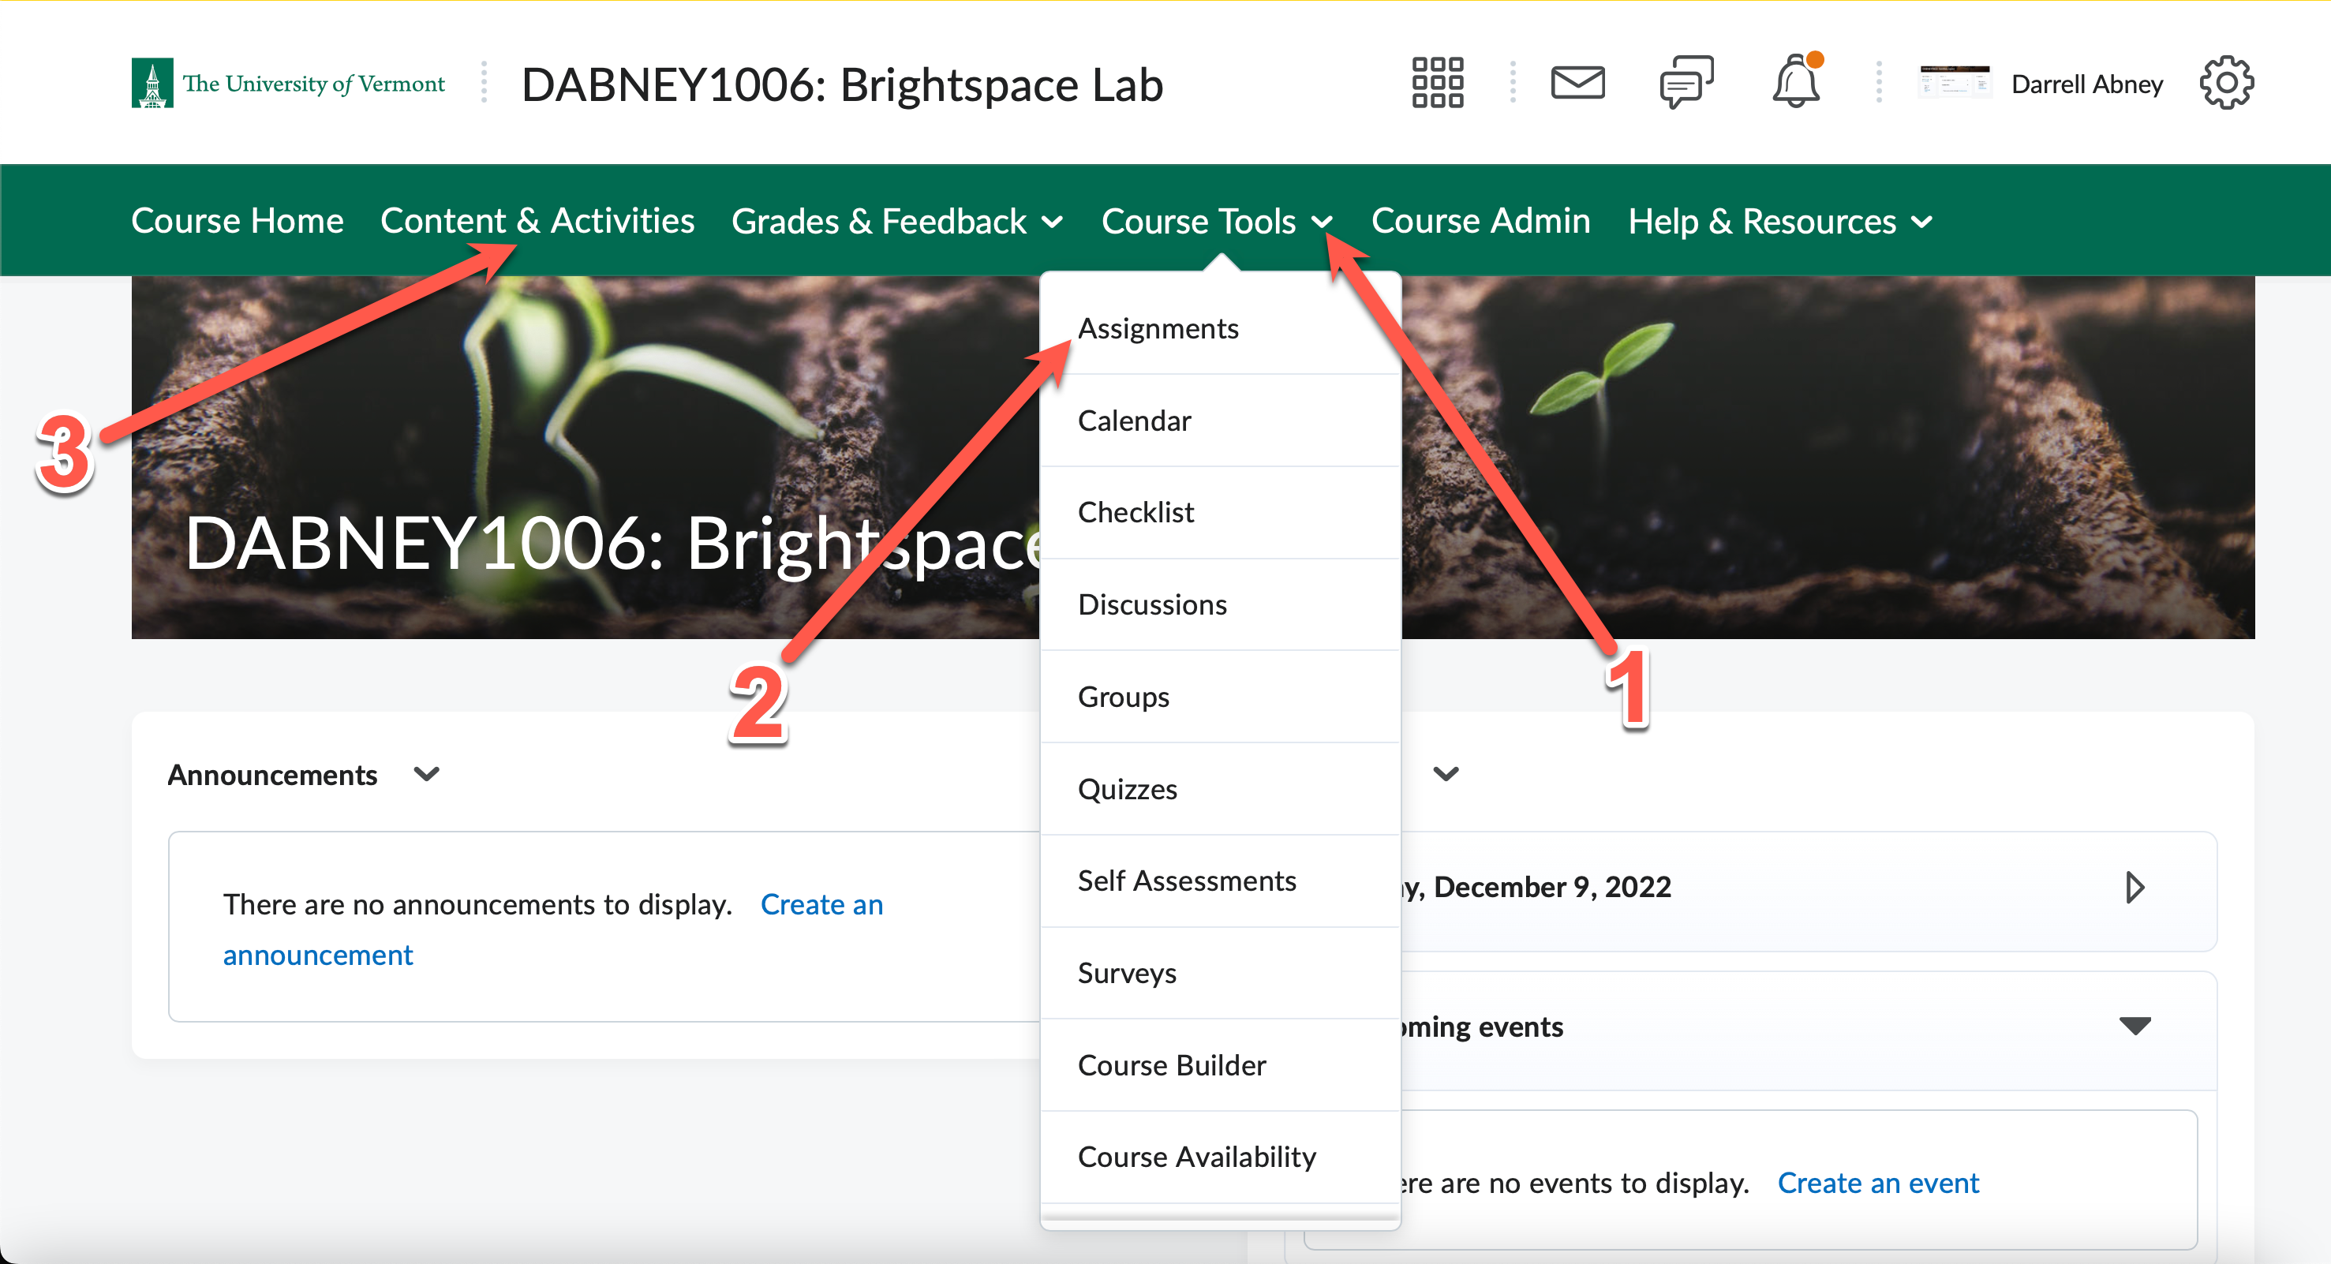2331x1264 pixels.
Task: Open Content & Activities
Action: (537, 221)
